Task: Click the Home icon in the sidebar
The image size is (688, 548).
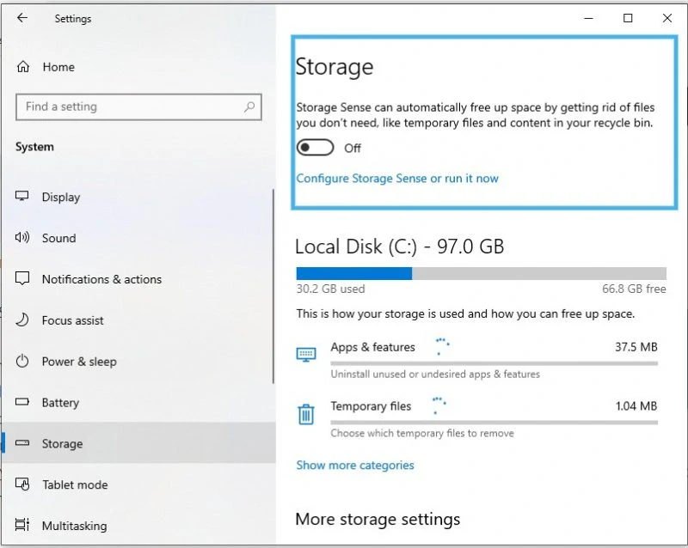Action: click(x=23, y=67)
